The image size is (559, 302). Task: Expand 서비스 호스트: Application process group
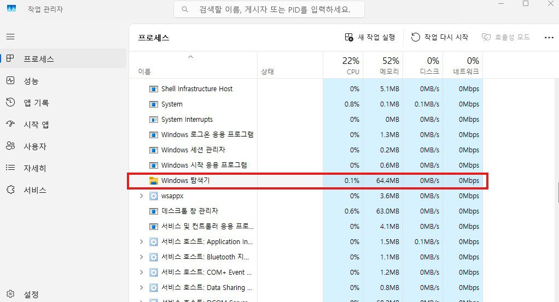(x=141, y=241)
